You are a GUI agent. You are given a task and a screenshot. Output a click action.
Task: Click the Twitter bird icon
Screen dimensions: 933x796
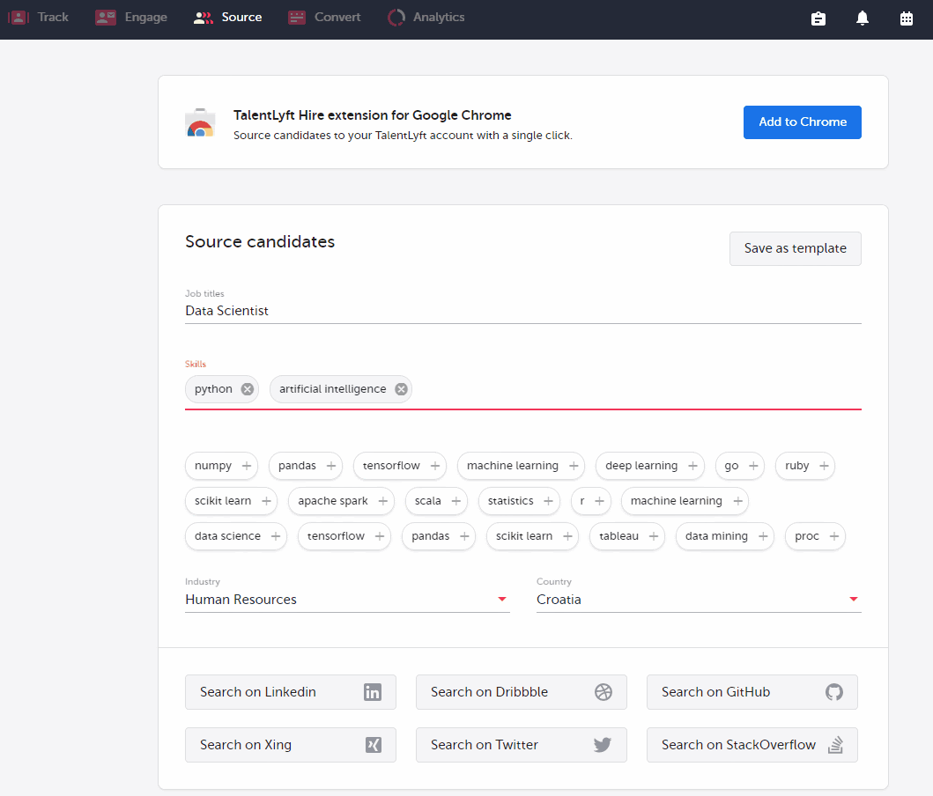point(603,745)
